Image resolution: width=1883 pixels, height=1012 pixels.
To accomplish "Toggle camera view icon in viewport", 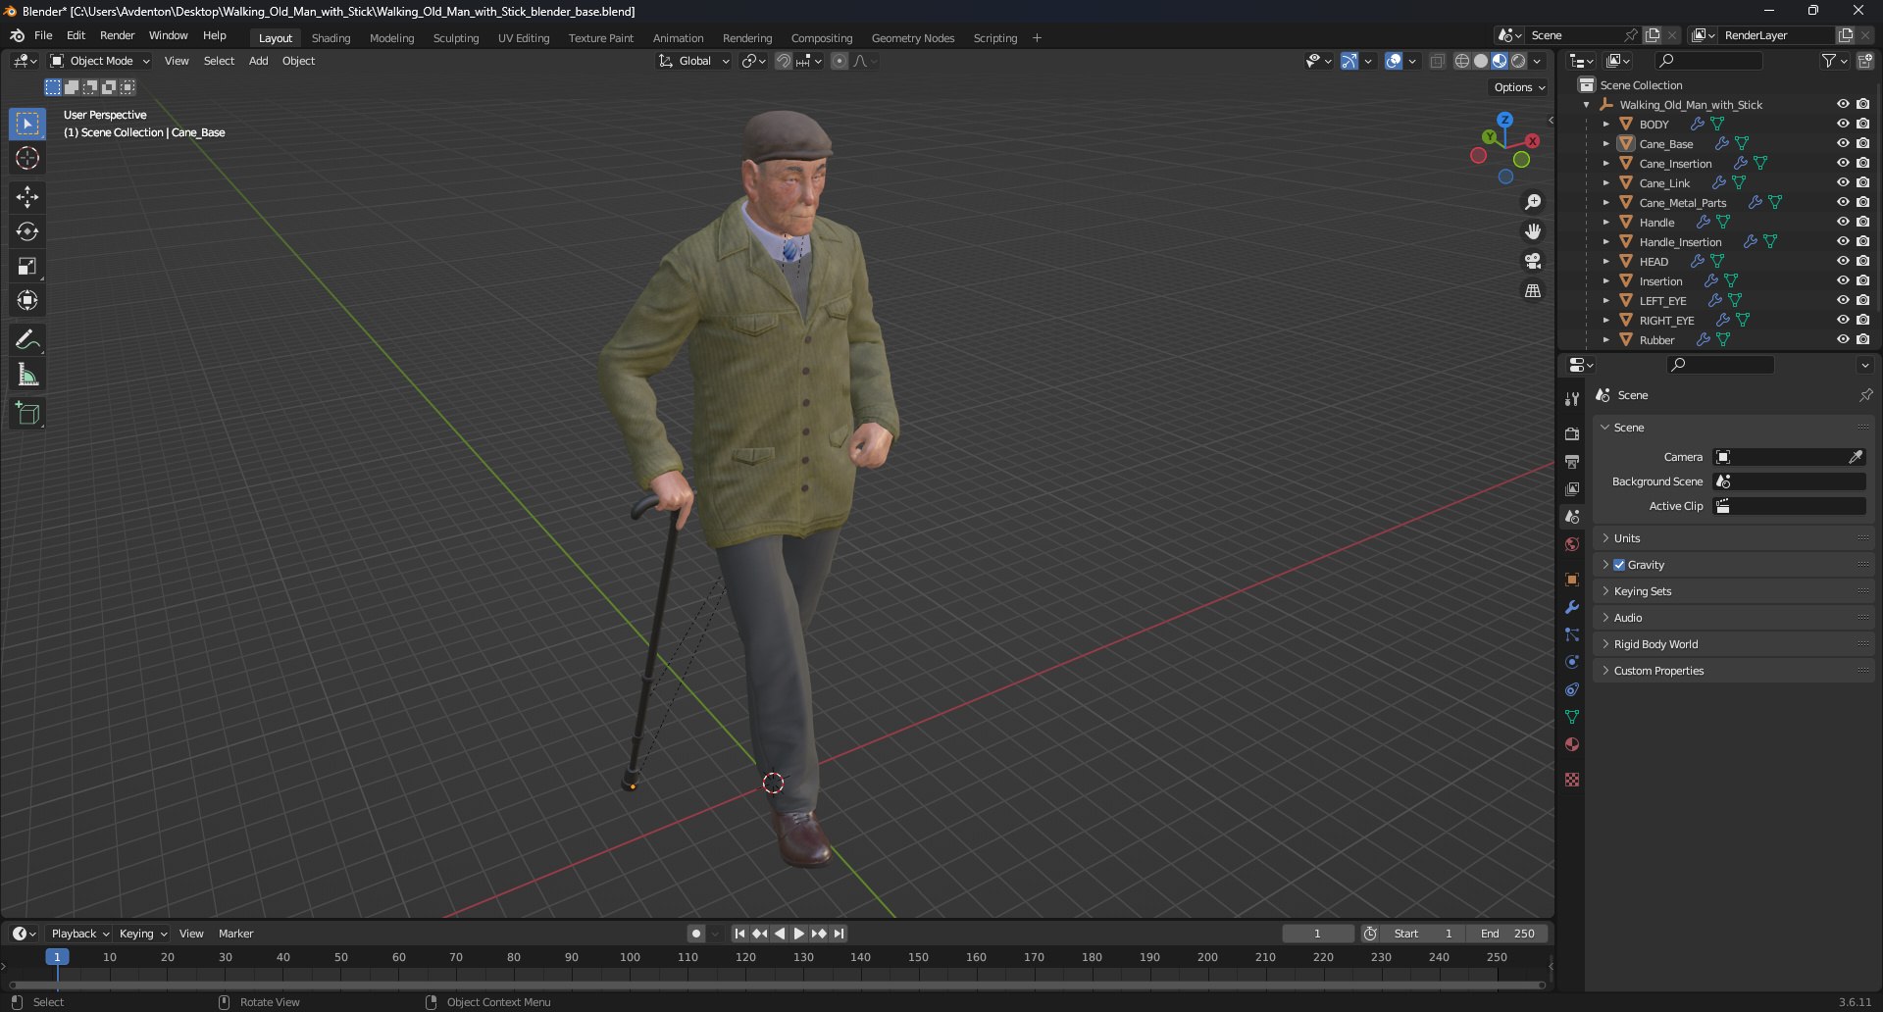I will click(x=1533, y=261).
